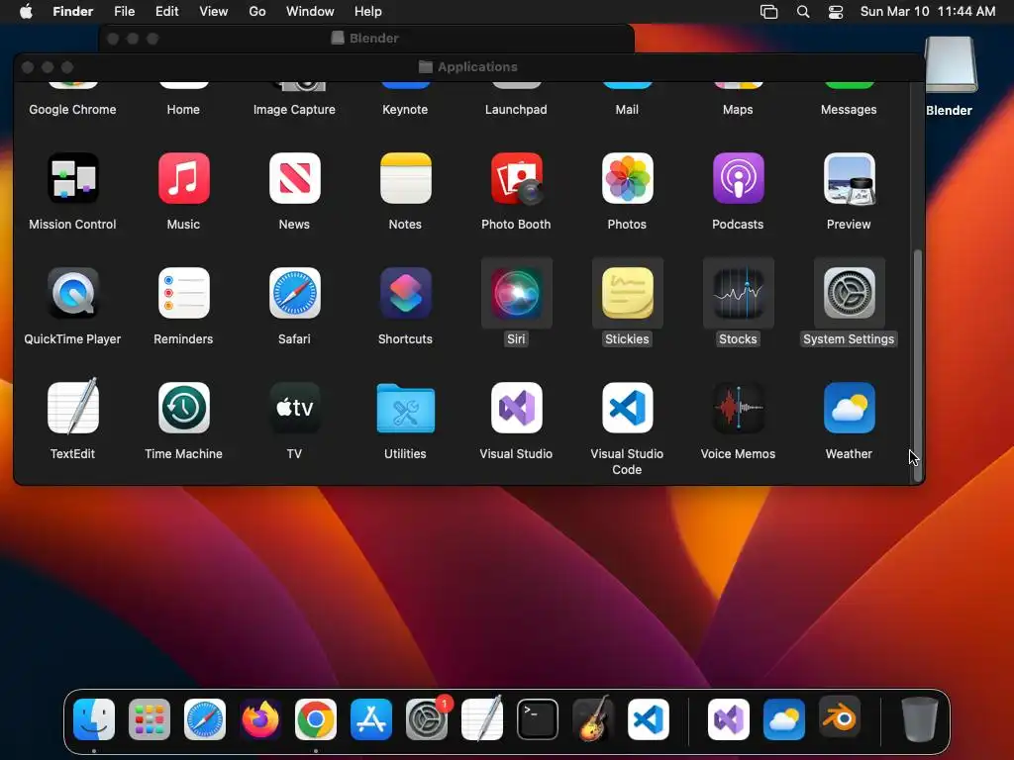Open the Edit menu
The image size is (1014, 760).
point(166,11)
